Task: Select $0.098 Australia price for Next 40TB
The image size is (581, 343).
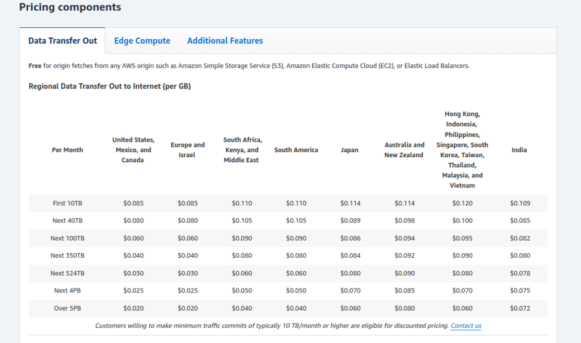Action: tap(404, 220)
